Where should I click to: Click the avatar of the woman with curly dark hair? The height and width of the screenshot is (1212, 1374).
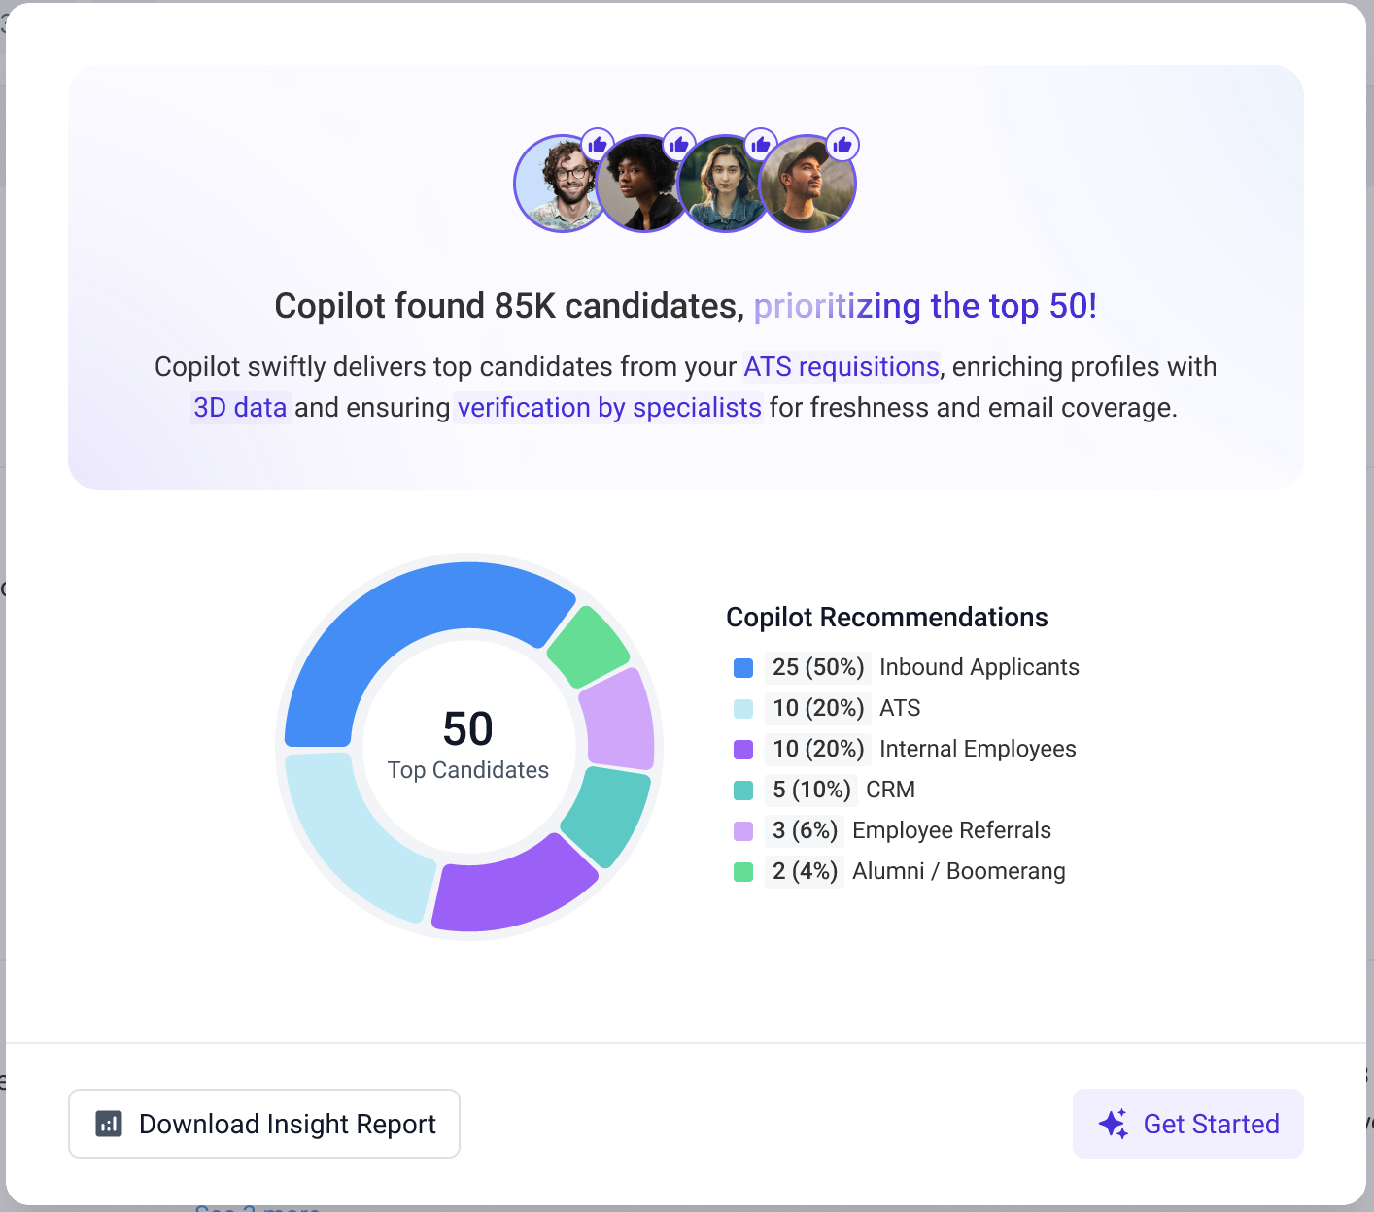tap(639, 186)
